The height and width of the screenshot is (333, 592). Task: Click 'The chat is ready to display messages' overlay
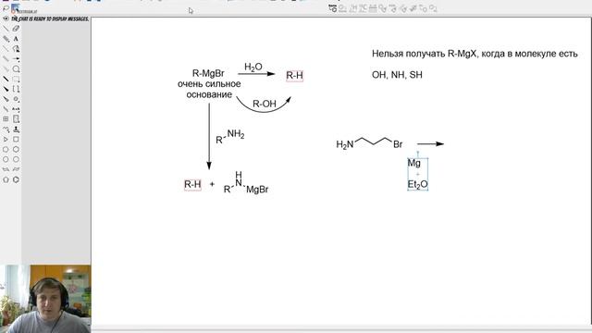pyautogui.click(x=50, y=18)
